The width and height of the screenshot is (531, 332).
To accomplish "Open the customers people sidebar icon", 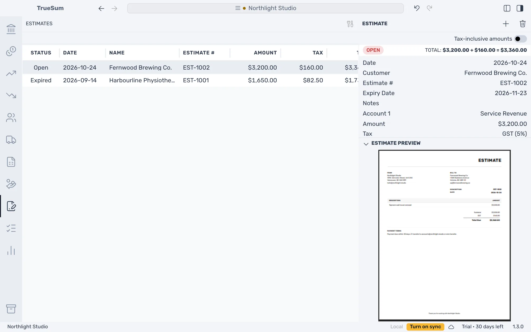I will 11,117.
